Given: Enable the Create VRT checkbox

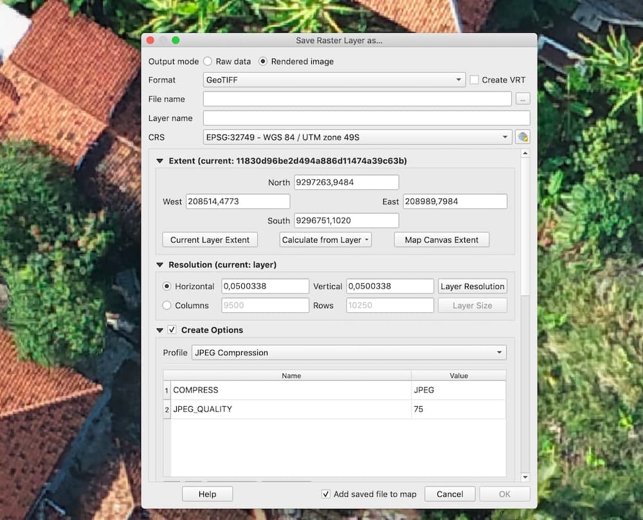Looking at the screenshot, I should pos(474,80).
